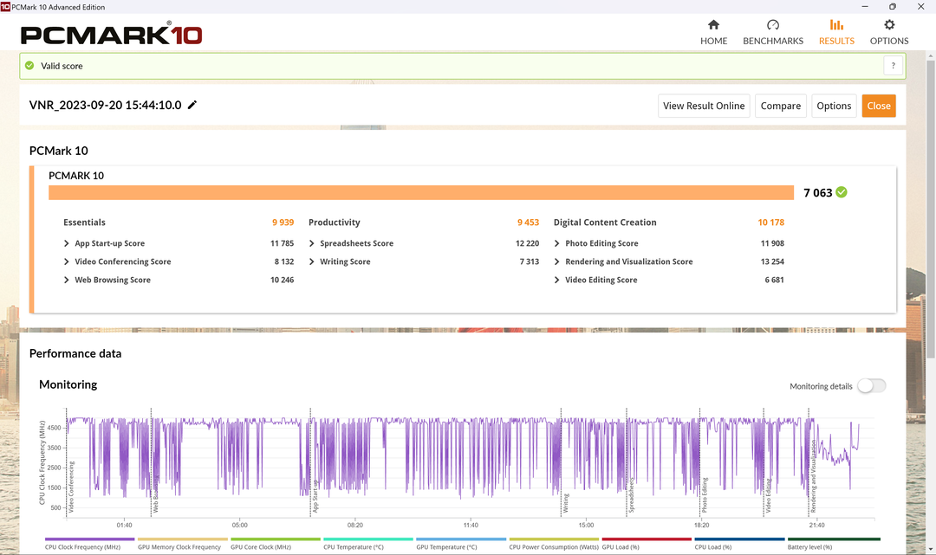The image size is (936, 555).
Task: Click the orange Close button
Action: (x=878, y=106)
